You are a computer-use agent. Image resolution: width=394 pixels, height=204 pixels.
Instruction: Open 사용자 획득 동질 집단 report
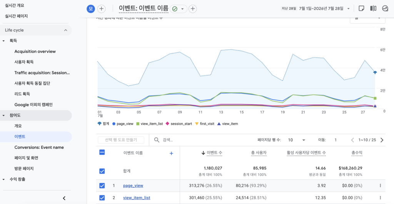32,83
